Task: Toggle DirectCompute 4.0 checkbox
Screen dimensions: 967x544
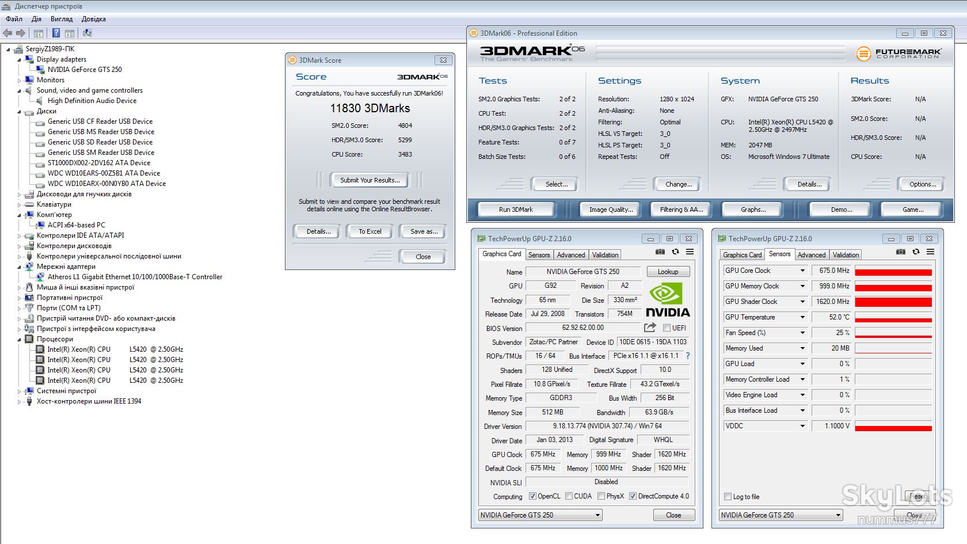Action: click(633, 496)
